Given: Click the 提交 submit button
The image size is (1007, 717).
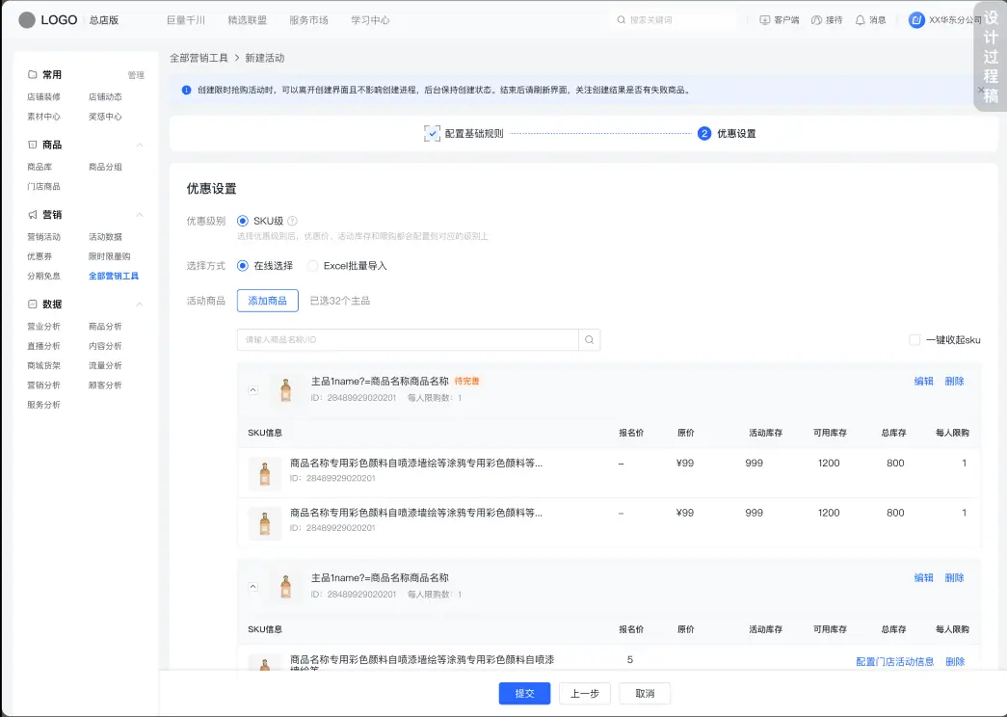Looking at the screenshot, I should (524, 693).
